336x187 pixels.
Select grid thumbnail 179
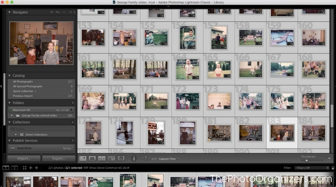pos(156,133)
